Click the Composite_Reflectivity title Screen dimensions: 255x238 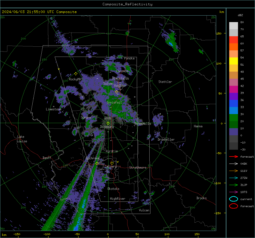pos(127,4)
